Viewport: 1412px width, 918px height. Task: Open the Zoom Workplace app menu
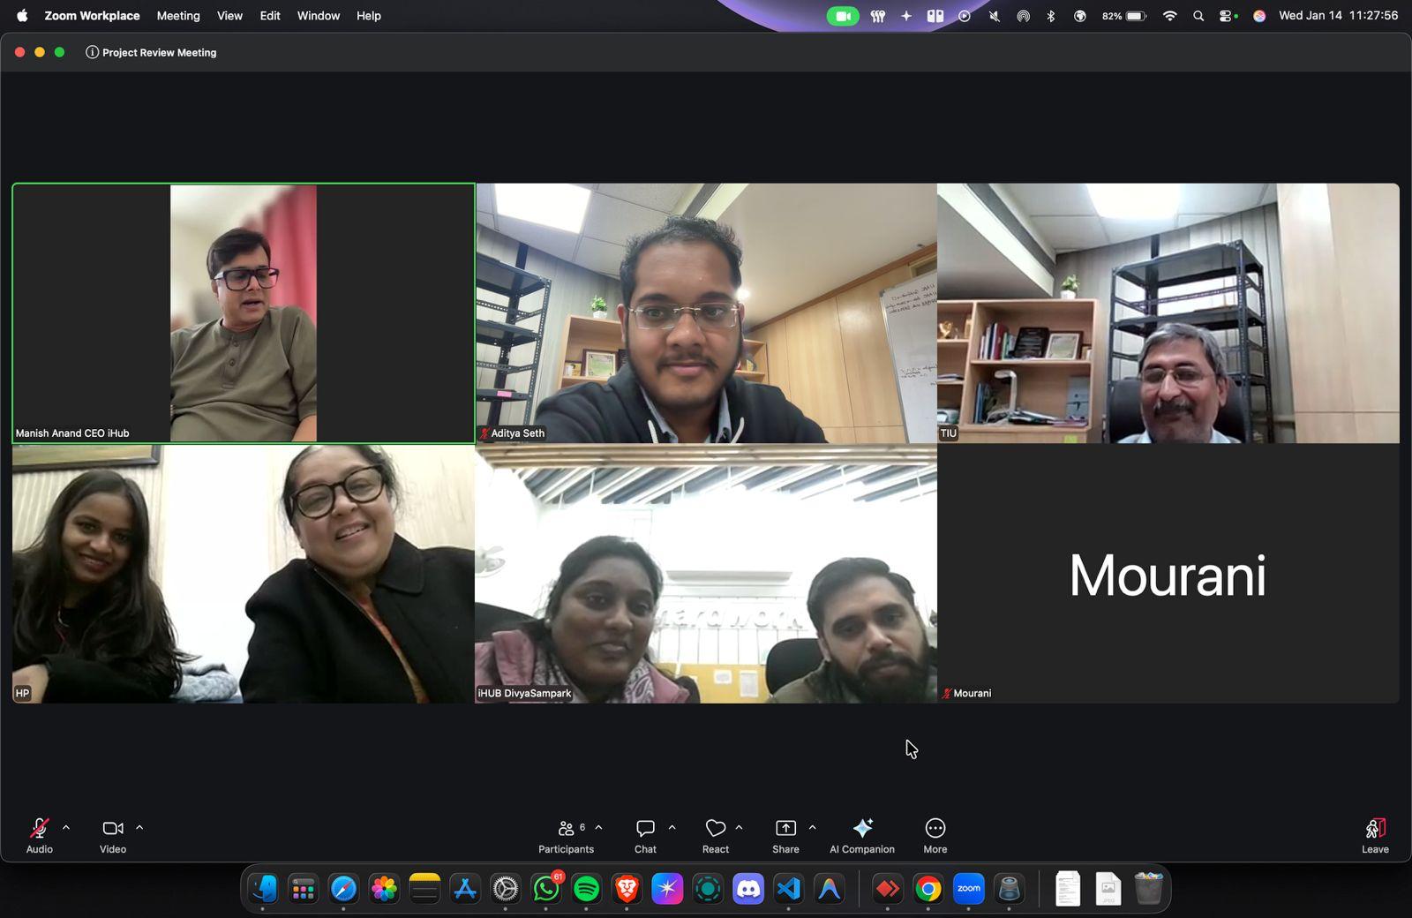pyautogui.click(x=92, y=16)
